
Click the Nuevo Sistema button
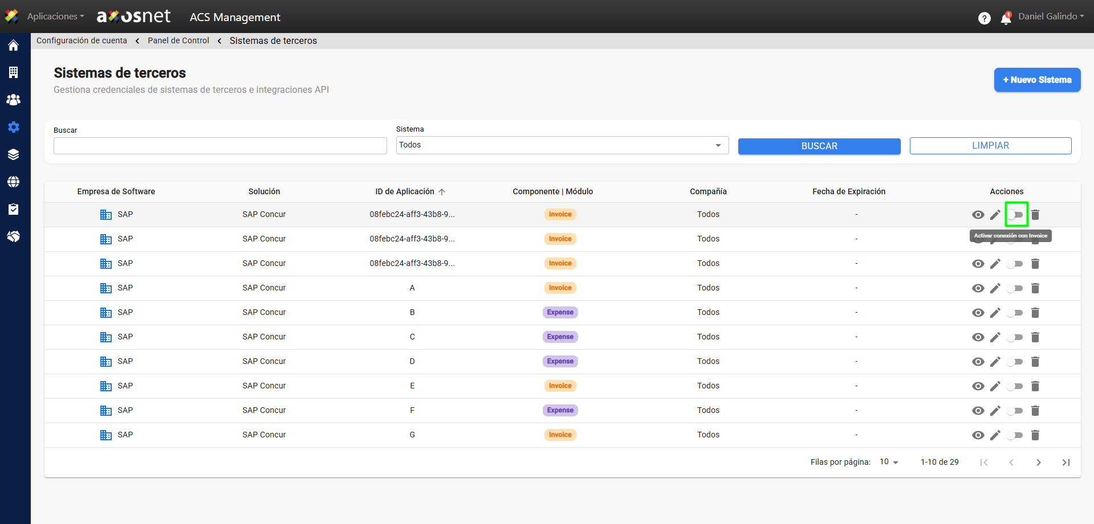[1037, 80]
